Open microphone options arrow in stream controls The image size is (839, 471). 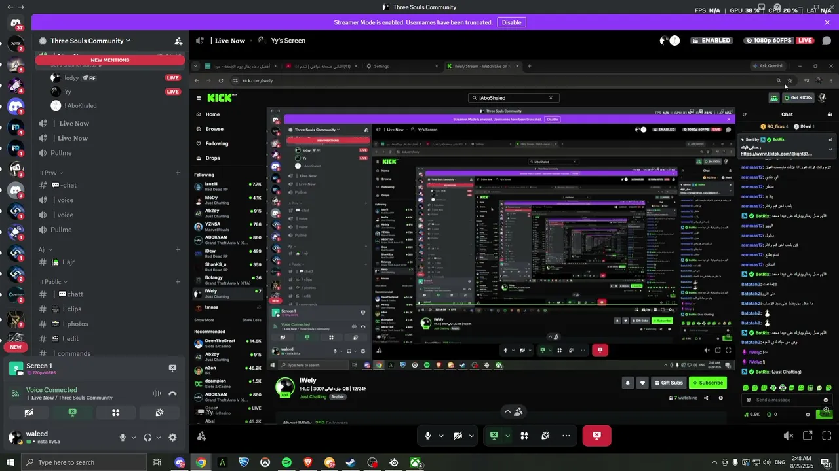[441, 436]
